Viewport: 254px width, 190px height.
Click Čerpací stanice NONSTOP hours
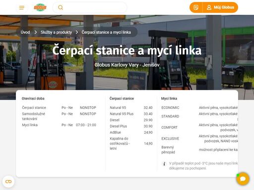pos(88,108)
